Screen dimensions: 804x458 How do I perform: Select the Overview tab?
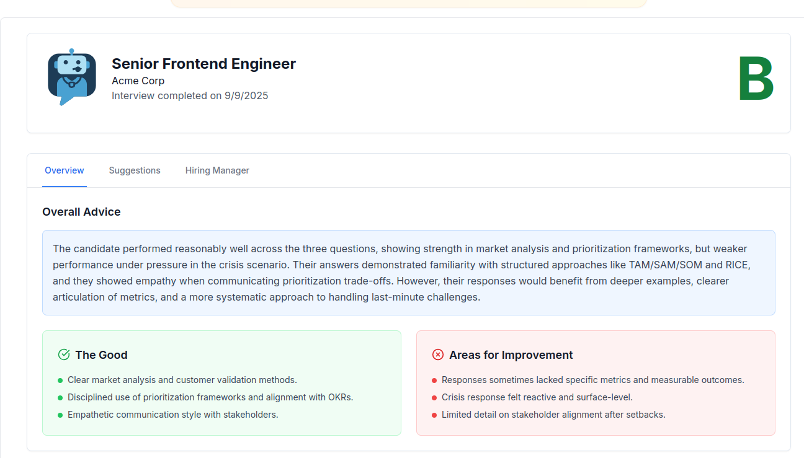click(x=64, y=170)
